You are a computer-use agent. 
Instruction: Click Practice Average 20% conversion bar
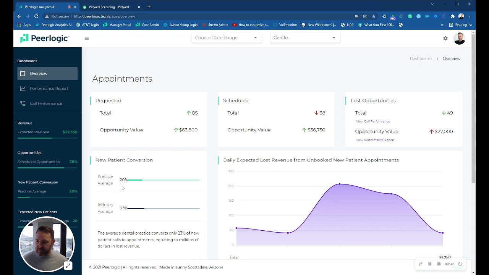coord(164,180)
